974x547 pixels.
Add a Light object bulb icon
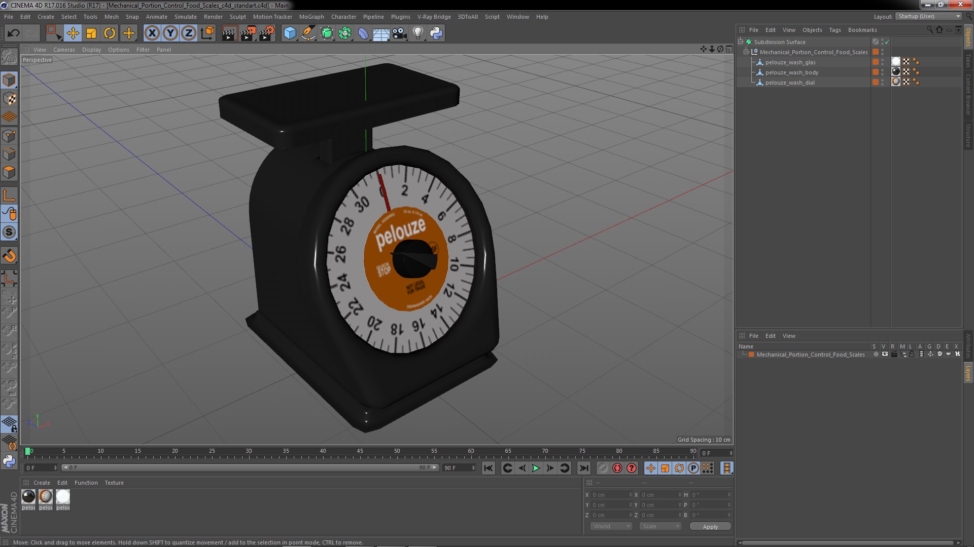(x=418, y=33)
